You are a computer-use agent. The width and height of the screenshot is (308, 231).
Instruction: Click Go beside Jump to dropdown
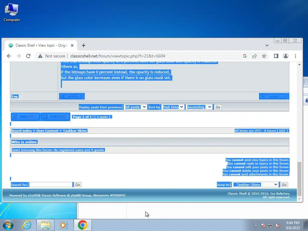point(284,185)
